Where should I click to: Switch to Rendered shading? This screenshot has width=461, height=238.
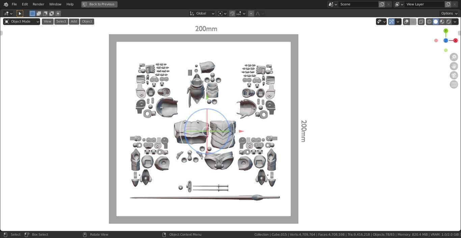[449, 22]
